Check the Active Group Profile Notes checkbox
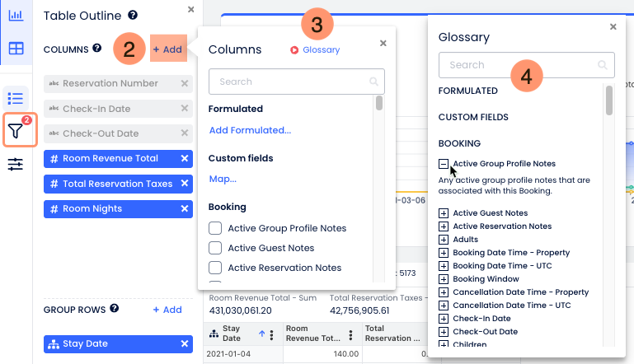634x364 pixels. click(215, 228)
